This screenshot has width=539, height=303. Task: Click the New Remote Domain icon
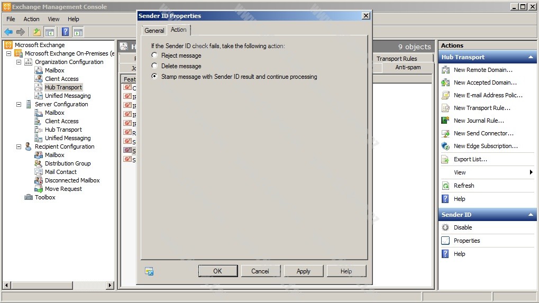tap(445, 70)
